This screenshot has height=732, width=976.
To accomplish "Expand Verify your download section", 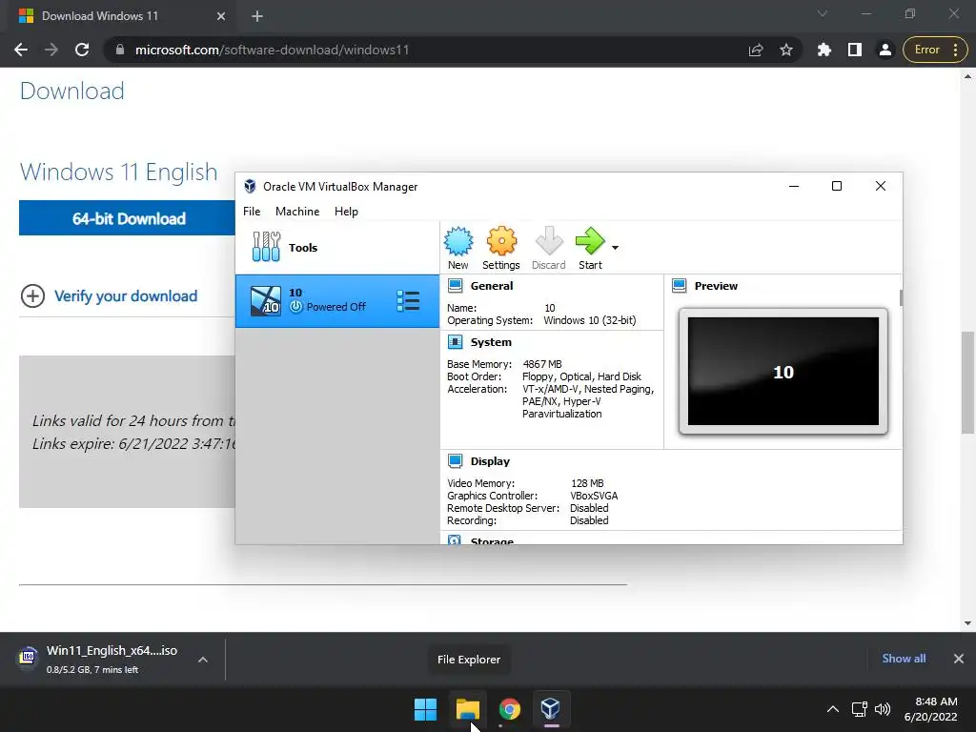I will [32, 296].
